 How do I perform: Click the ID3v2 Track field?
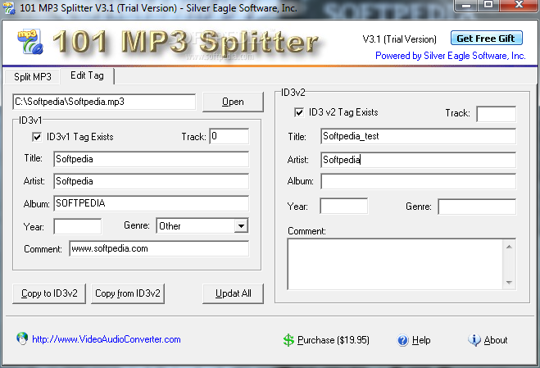tap(497, 114)
